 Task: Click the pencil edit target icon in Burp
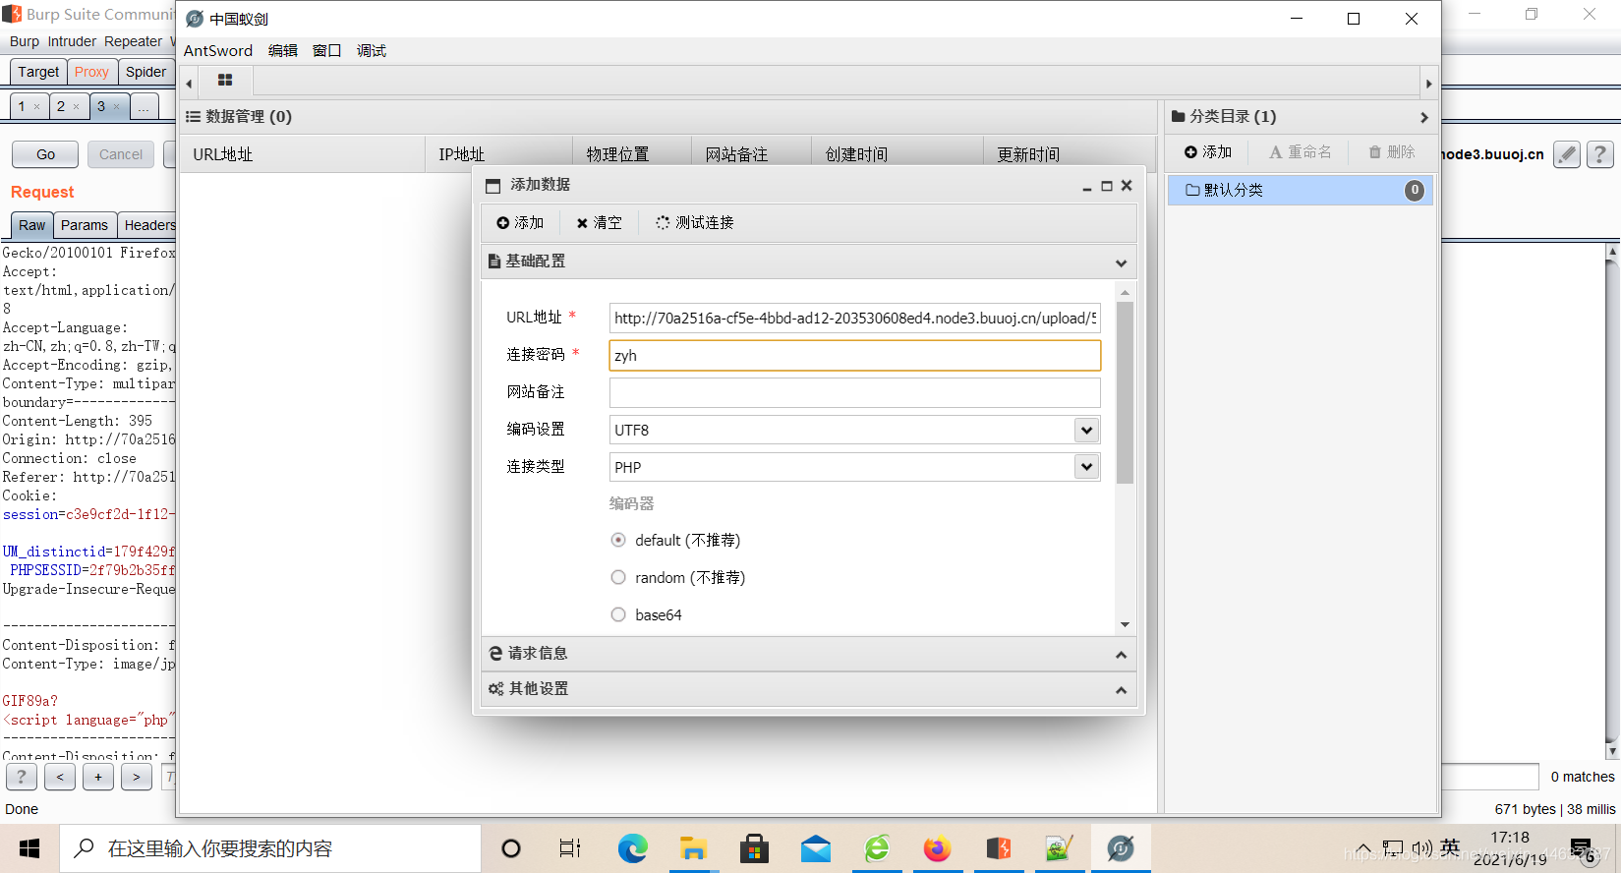coord(1567,154)
